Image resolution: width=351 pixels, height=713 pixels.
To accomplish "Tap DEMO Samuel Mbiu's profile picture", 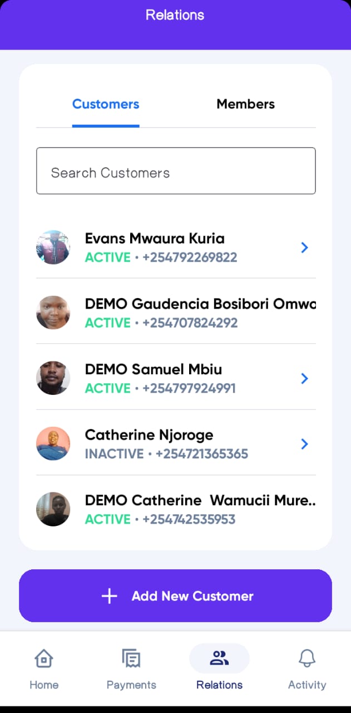I will point(53,378).
